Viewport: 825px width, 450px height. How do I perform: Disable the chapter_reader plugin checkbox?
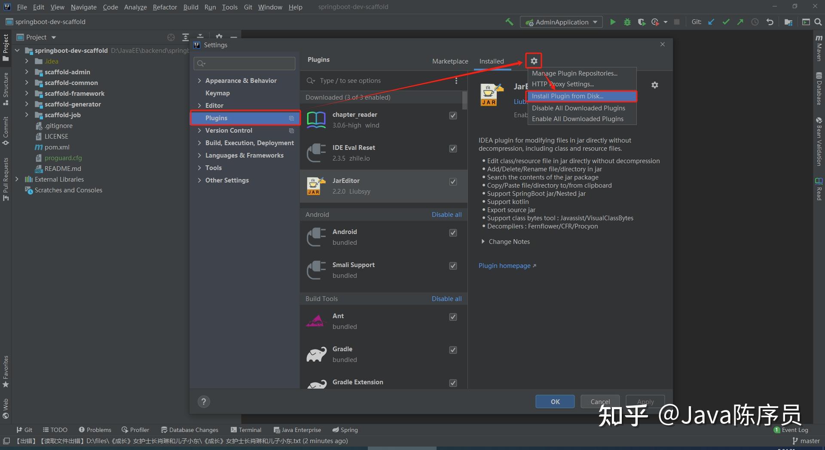[453, 115]
